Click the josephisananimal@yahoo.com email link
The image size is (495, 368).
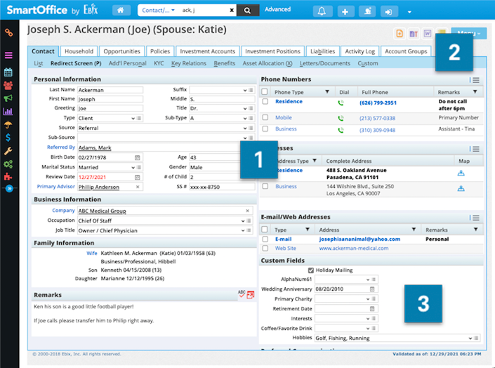359,239
